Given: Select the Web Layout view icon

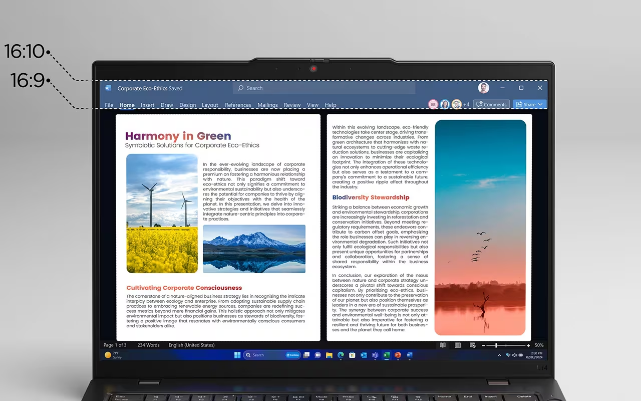Looking at the screenshot, I should coord(472,345).
